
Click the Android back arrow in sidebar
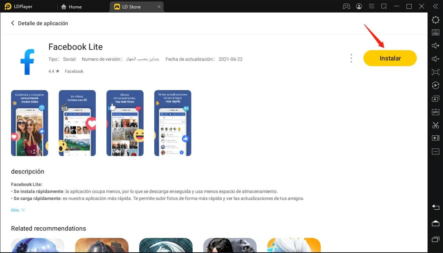point(436,207)
